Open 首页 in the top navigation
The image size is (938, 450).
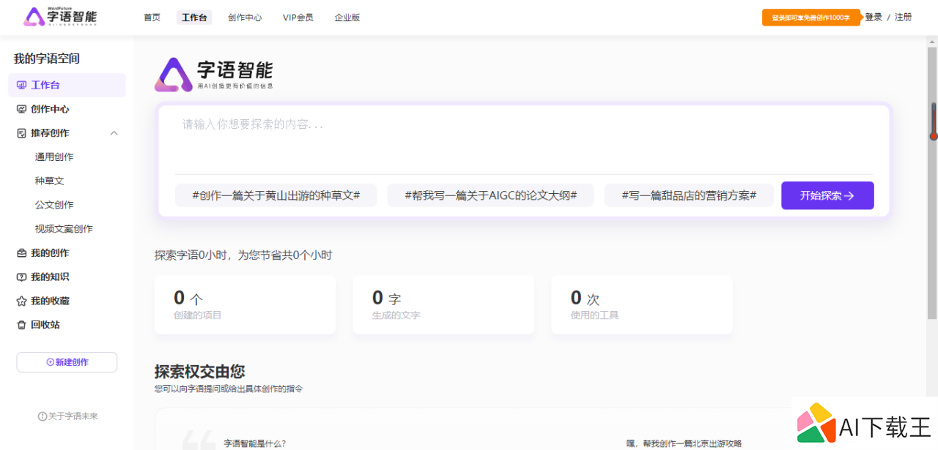click(x=152, y=18)
